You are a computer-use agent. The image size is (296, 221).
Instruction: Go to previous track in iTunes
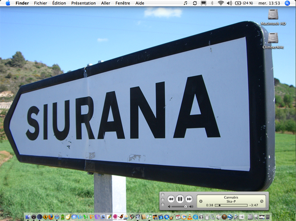tap(171, 199)
